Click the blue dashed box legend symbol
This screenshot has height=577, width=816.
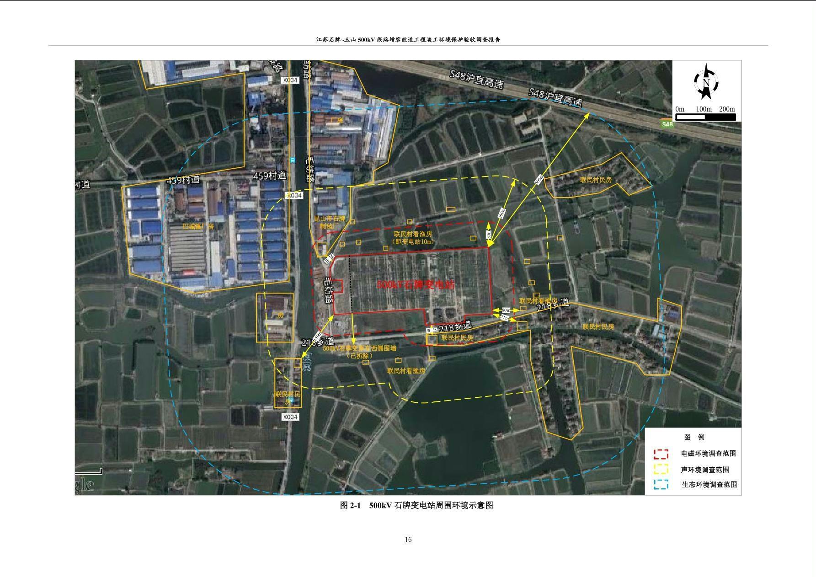661,484
